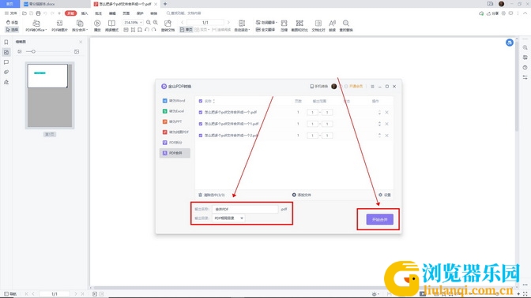531x298 pixels.
Task: Delete selected files via trash icon
Action: click(x=200, y=195)
